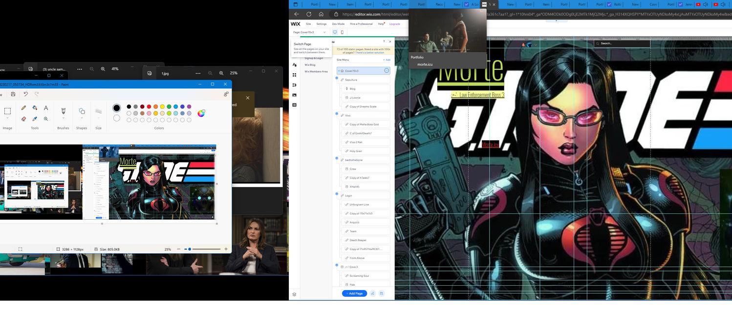Open more options in 1.jpg Photos window
732x314 pixels.
click(x=197, y=73)
